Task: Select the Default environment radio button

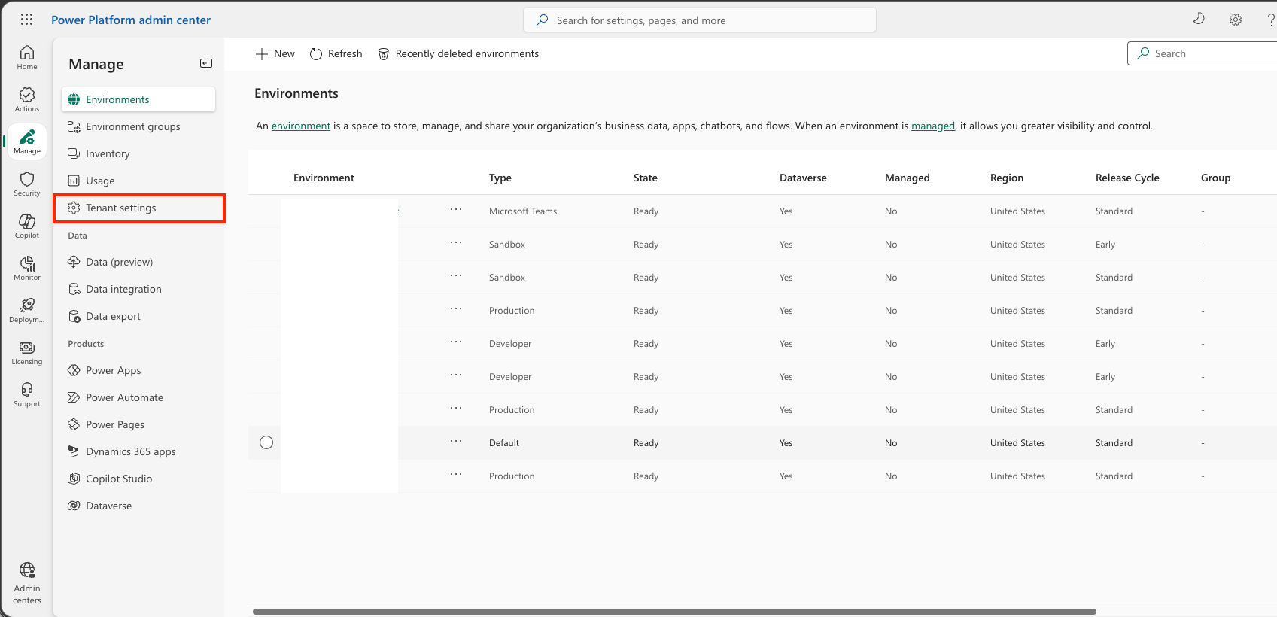Action: (266, 442)
